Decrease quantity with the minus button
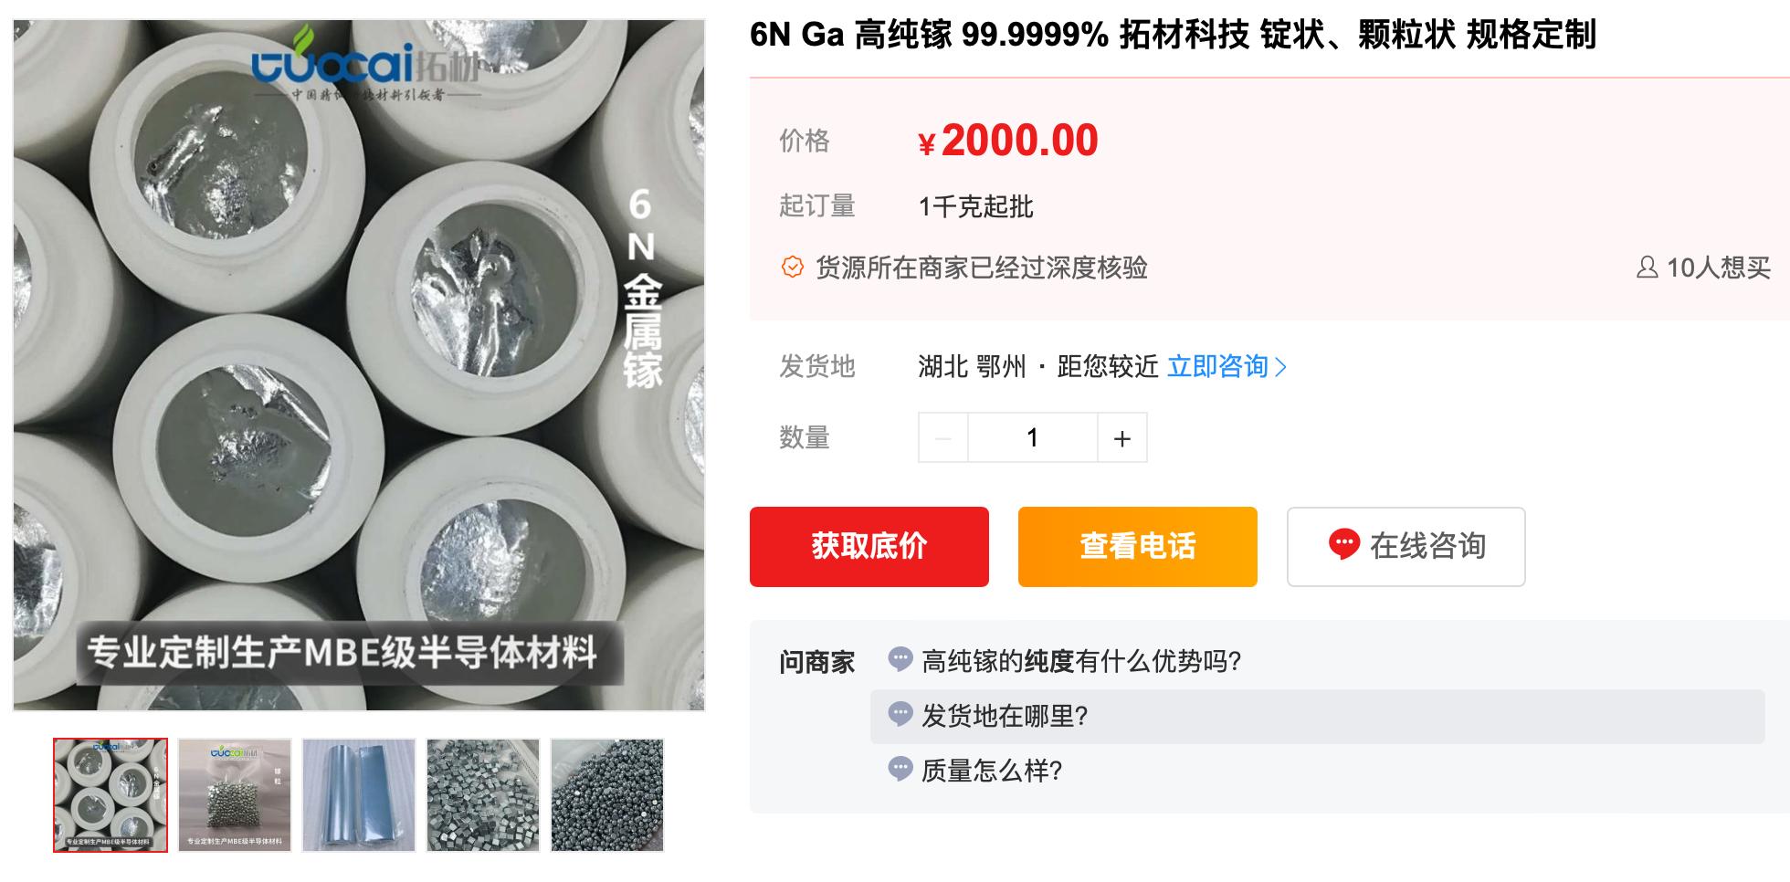The image size is (1790, 882). click(943, 438)
